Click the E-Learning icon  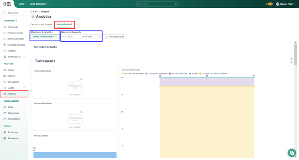(5, 132)
